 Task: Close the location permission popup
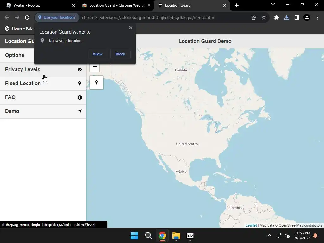(131, 28)
